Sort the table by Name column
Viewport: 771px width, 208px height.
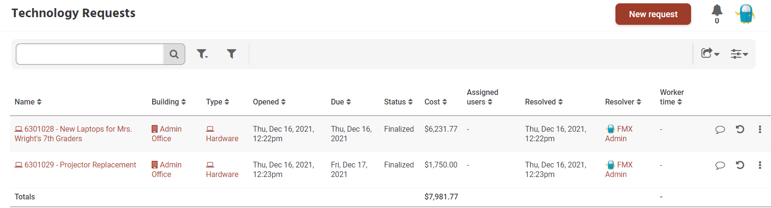[28, 102]
